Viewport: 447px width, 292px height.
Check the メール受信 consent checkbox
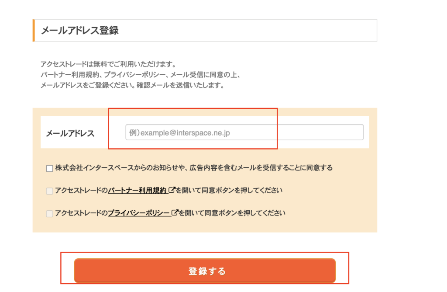tap(50, 168)
